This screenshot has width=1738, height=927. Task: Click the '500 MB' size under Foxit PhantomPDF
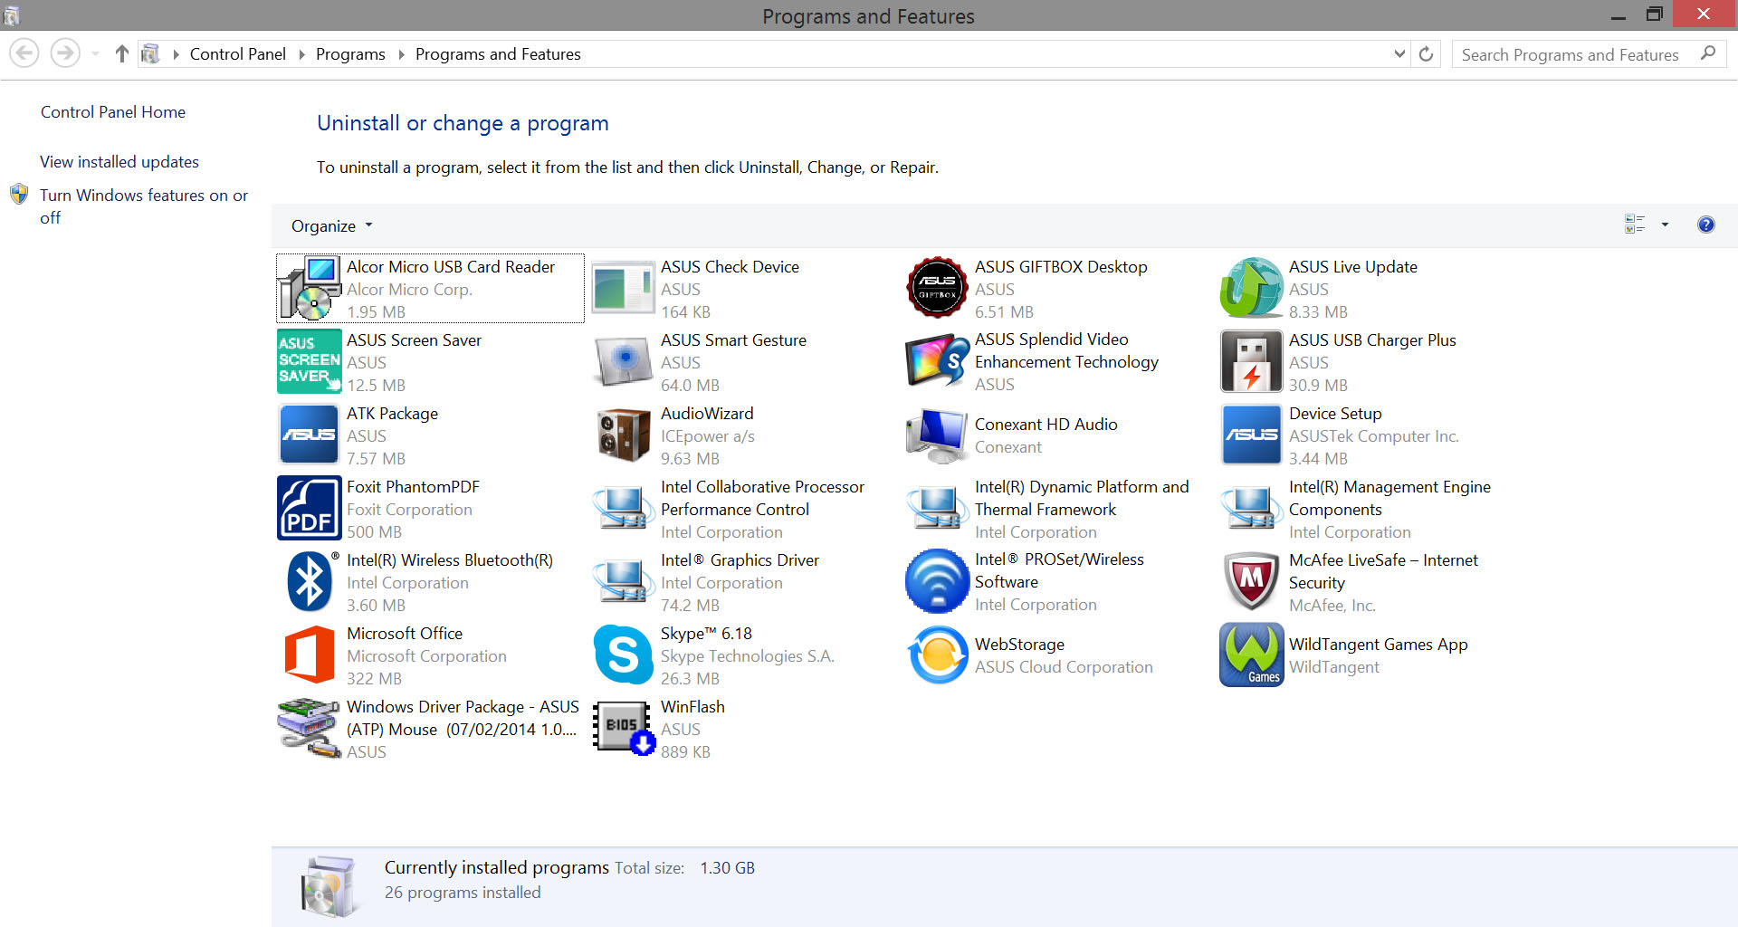(374, 532)
